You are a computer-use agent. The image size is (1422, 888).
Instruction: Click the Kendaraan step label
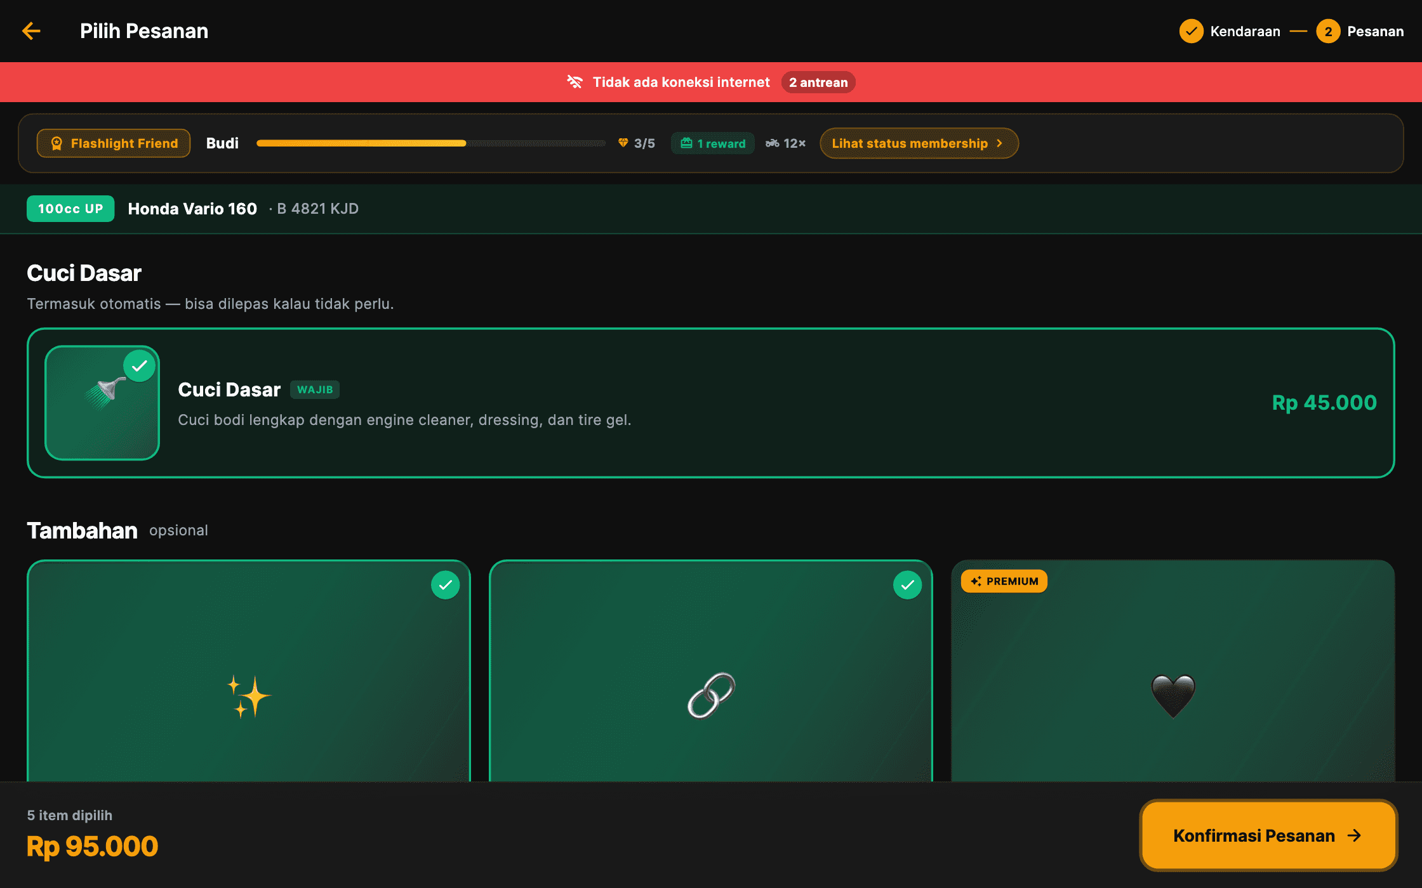tap(1245, 31)
